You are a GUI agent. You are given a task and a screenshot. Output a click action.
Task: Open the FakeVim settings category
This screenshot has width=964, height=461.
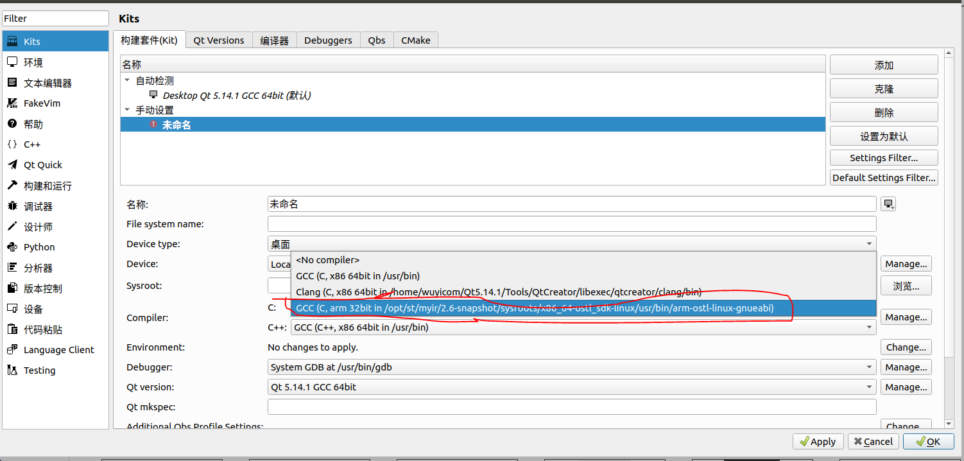click(55, 103)
